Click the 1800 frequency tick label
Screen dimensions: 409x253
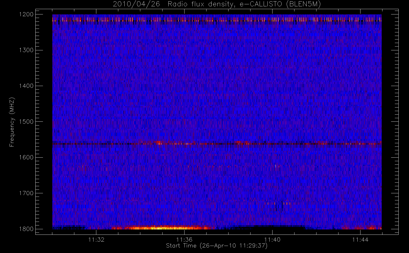26,229
